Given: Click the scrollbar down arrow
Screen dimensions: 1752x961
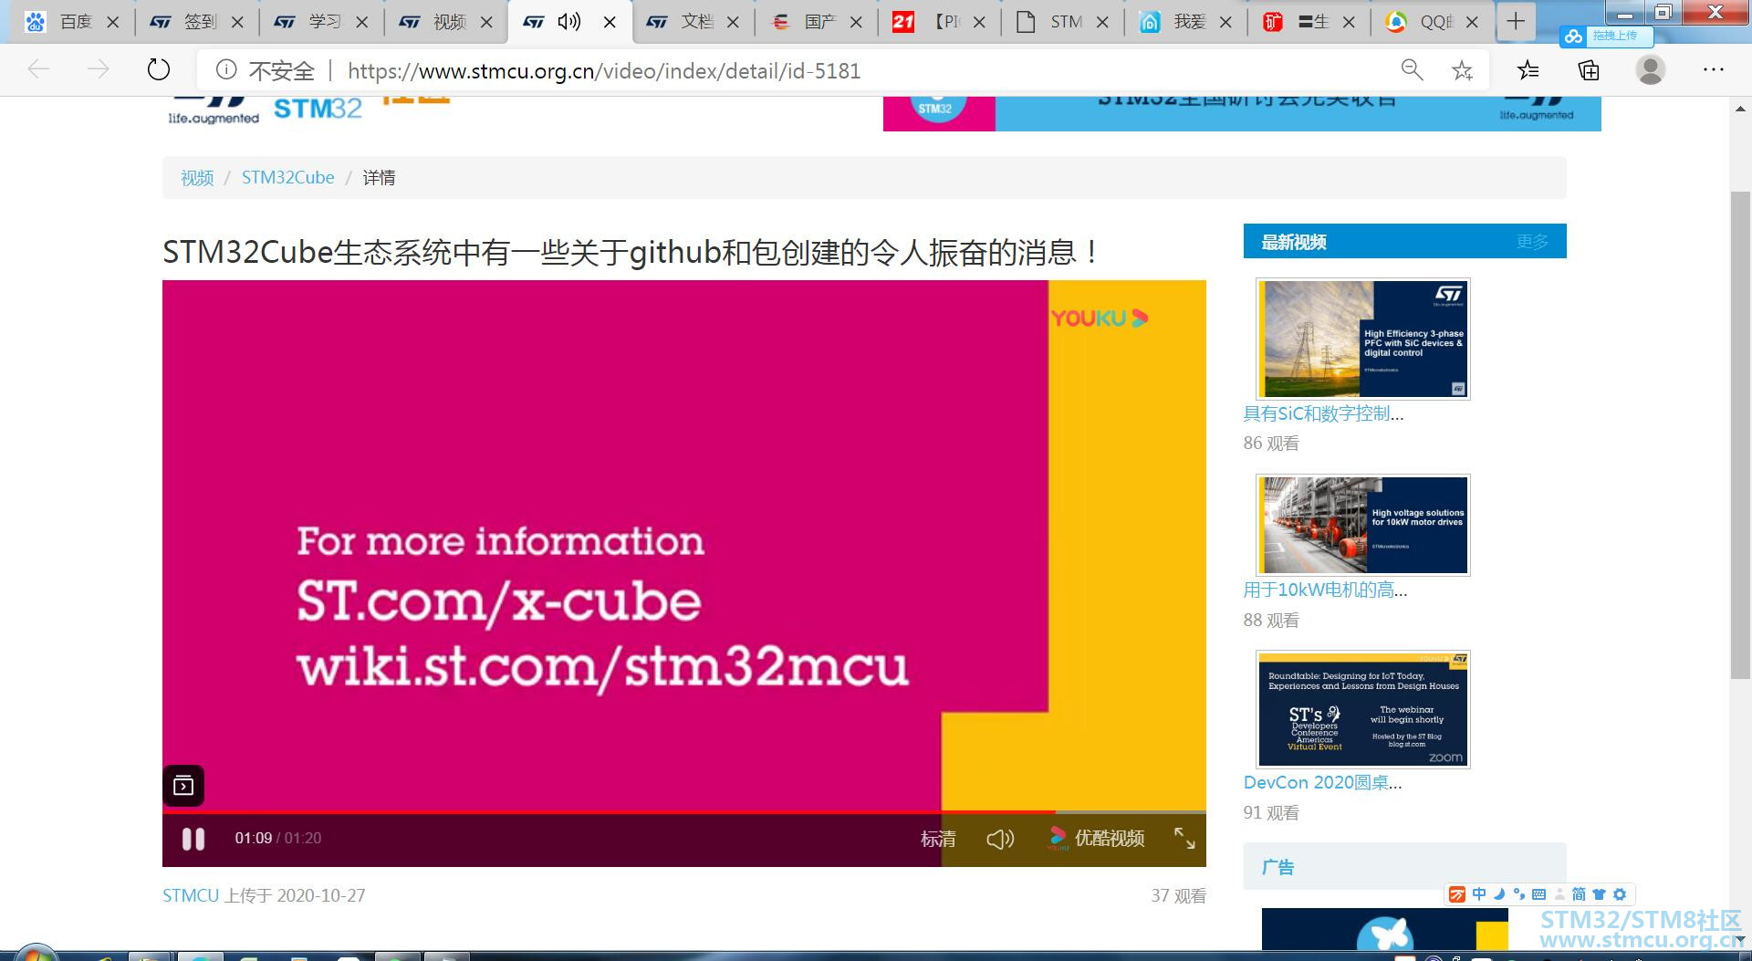Looking at the screenshot, I should tap(1739, 940).
